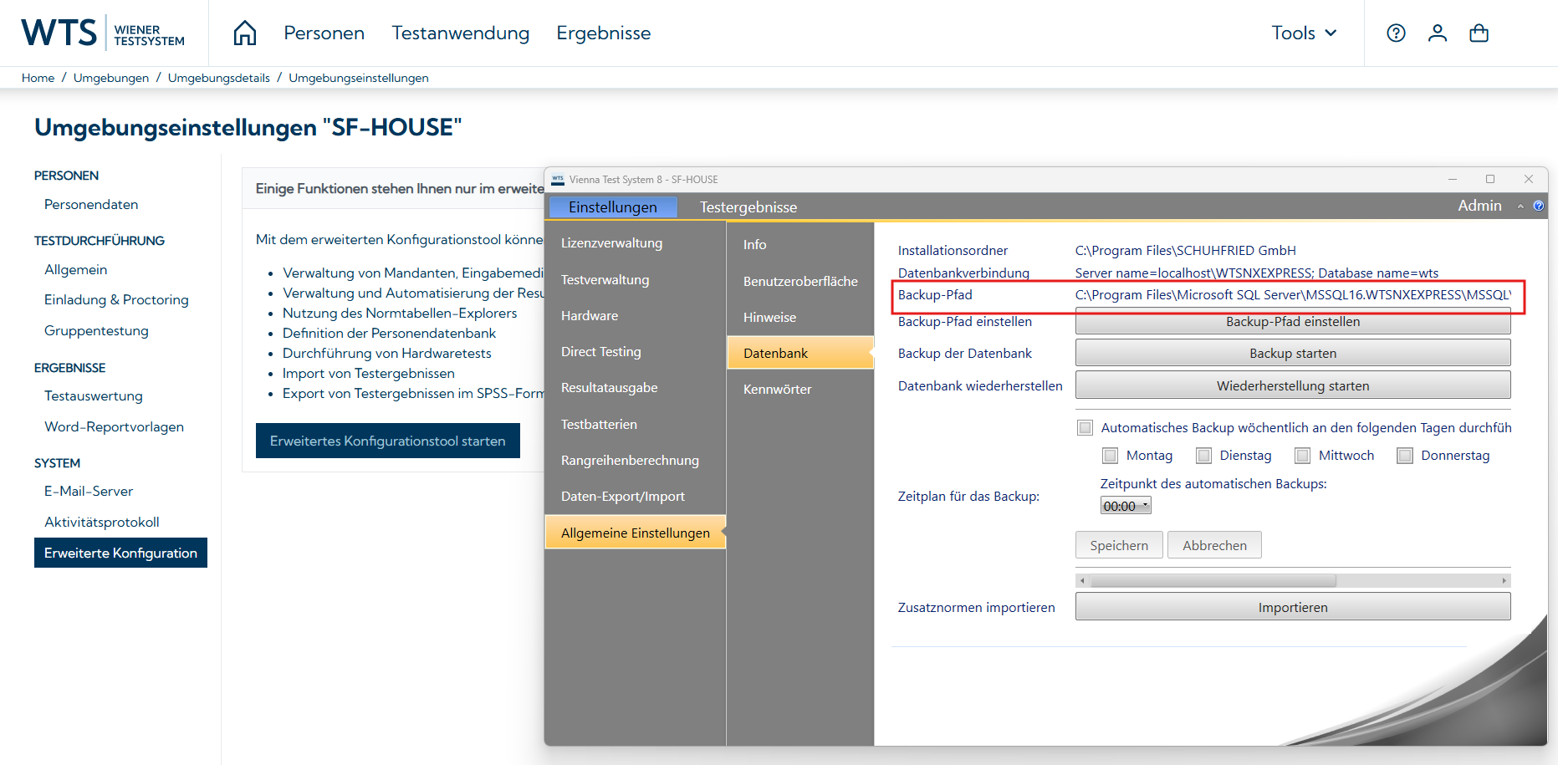Go to the home page via house icon
The image size is (1558, 765).
(x=245, y=33)
